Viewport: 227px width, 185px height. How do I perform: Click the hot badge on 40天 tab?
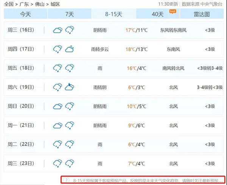(172, 11)
